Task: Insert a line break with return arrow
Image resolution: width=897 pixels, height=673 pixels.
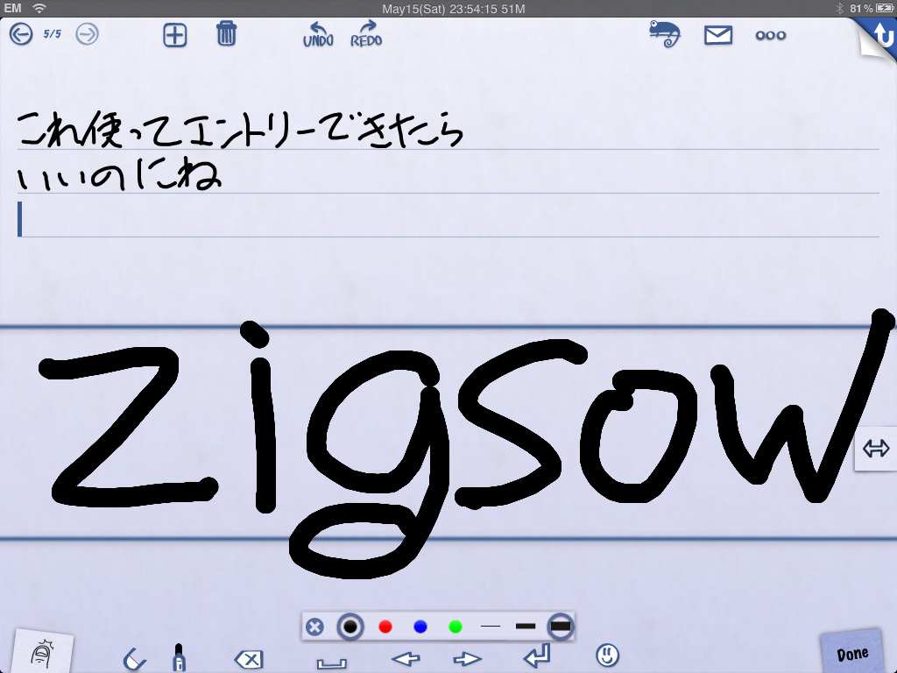Action: (x=537, y=656)
